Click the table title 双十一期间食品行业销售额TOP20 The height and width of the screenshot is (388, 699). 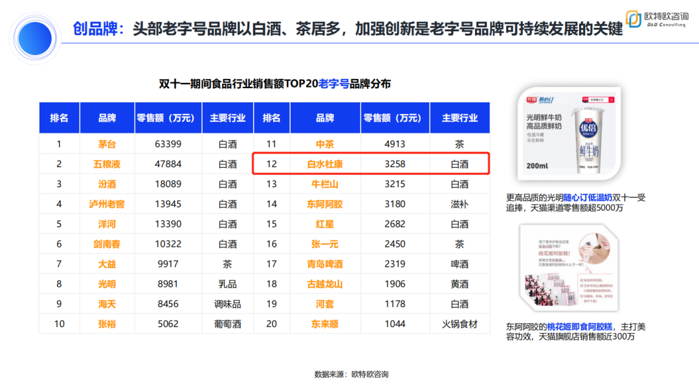[x=238, y=84]
